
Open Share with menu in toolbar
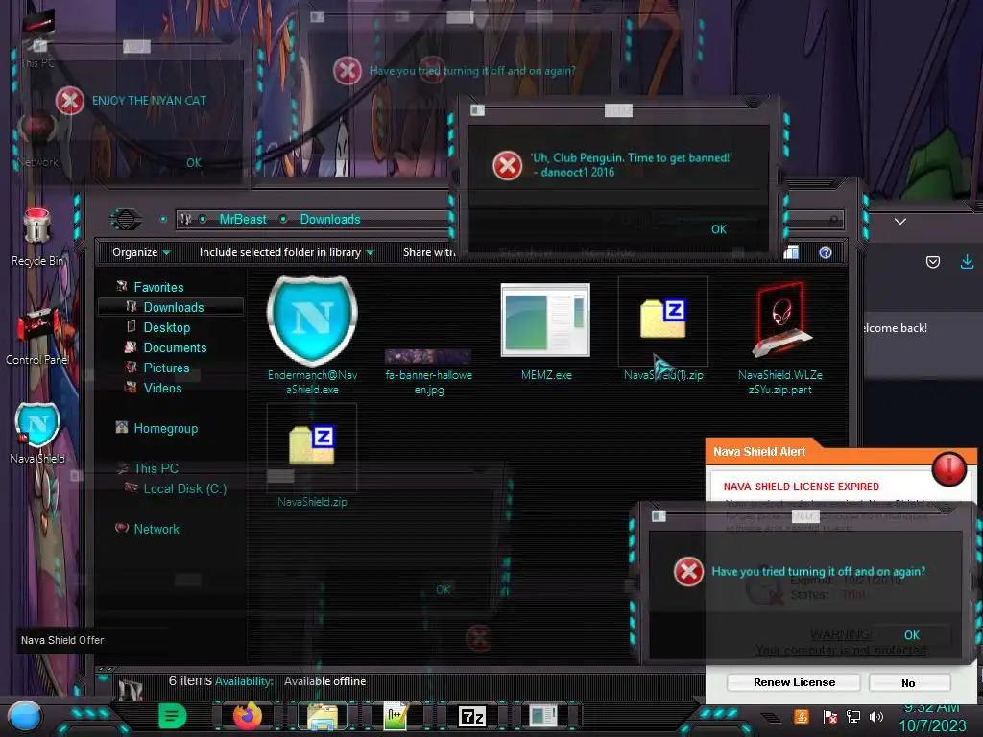click(429, 252)
